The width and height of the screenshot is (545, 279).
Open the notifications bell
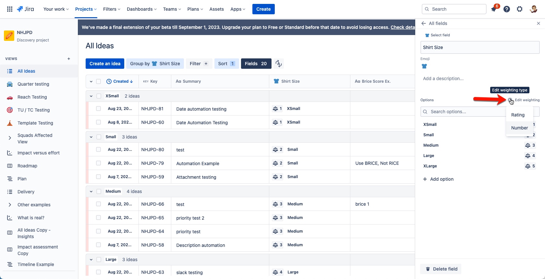494,9
